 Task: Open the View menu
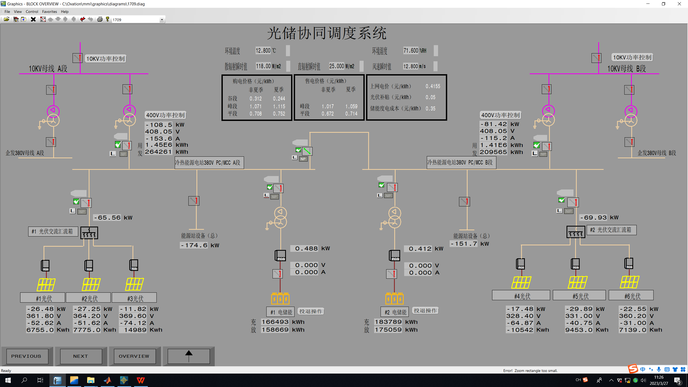18,12
